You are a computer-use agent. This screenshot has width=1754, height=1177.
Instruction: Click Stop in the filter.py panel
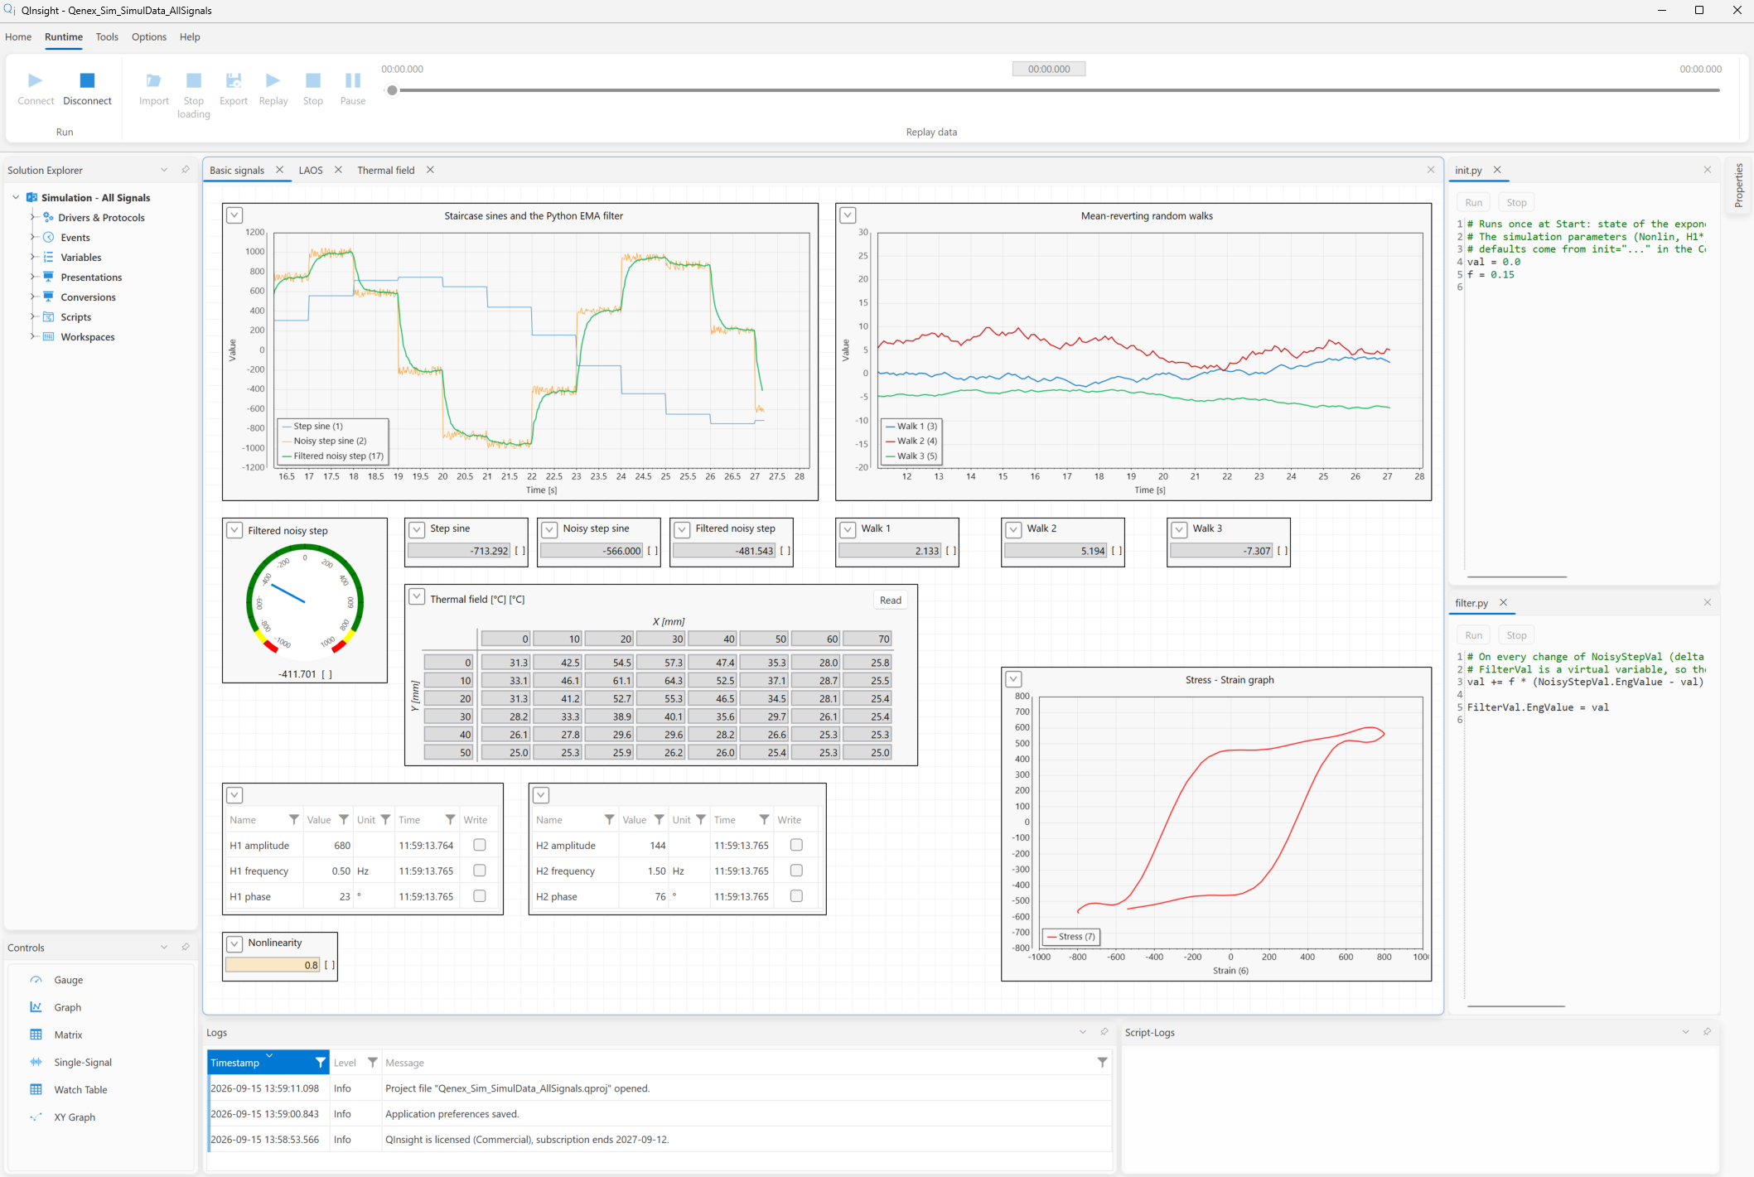[1516, 635]
